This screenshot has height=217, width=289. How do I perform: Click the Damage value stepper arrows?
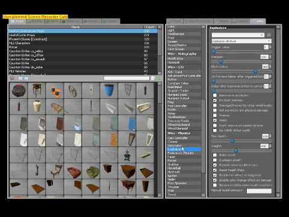pos(270,57)
